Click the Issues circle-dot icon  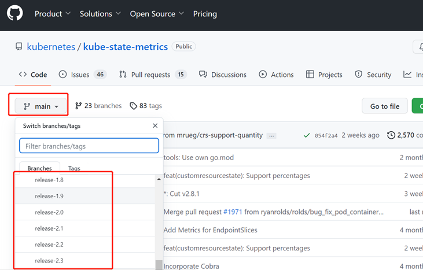(62, 75)
